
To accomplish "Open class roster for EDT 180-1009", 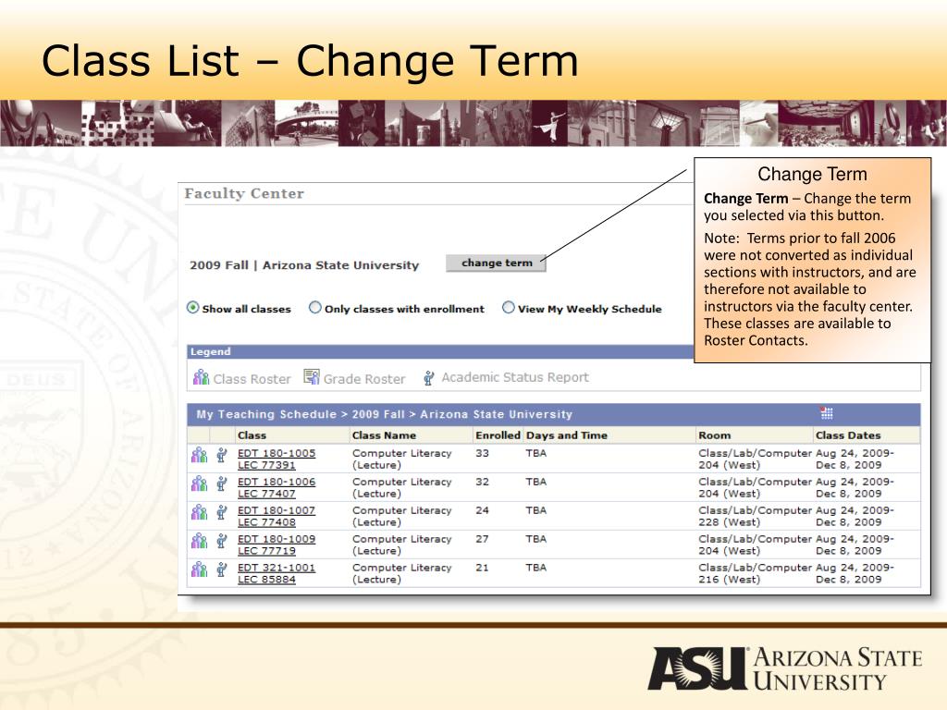I will point(200,540).
